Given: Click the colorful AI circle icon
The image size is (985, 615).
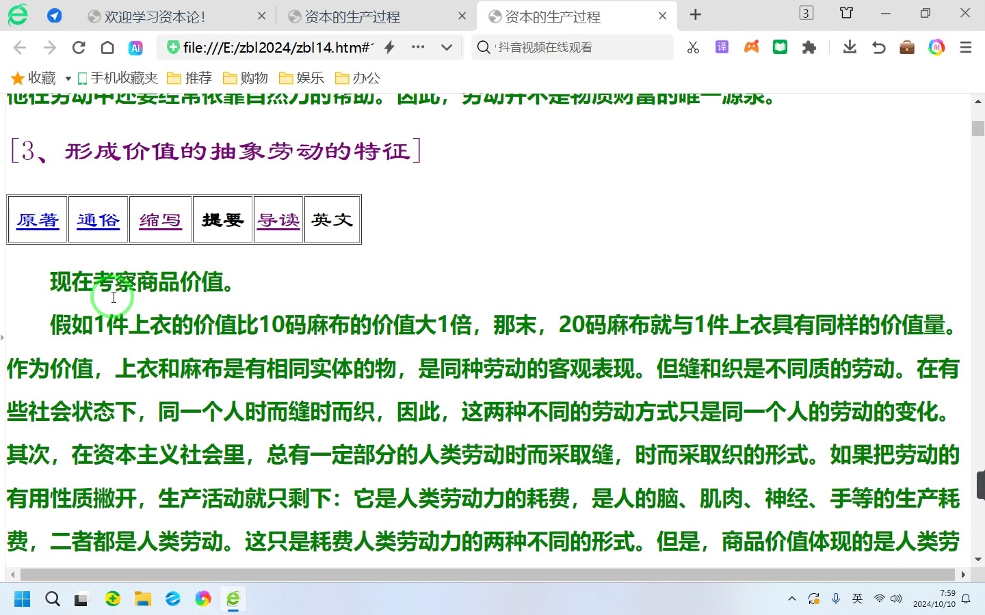Looking at the screenshot, I should click(936, 47).
